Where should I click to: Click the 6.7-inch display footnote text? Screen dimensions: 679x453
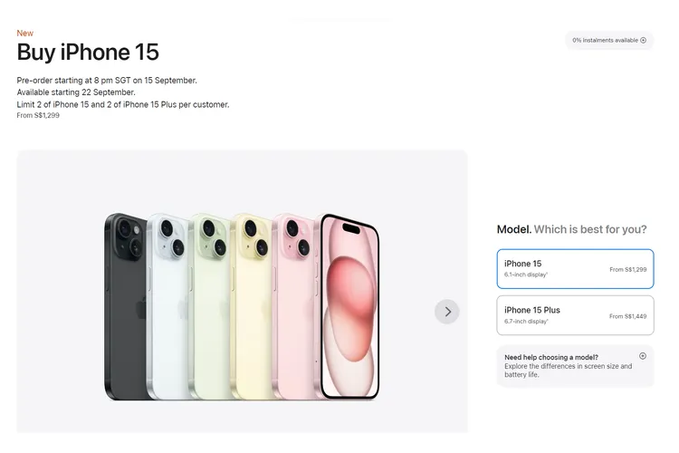(x=526, y=322)
